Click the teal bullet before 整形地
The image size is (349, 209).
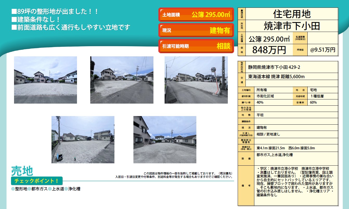(x=13, y=189)
